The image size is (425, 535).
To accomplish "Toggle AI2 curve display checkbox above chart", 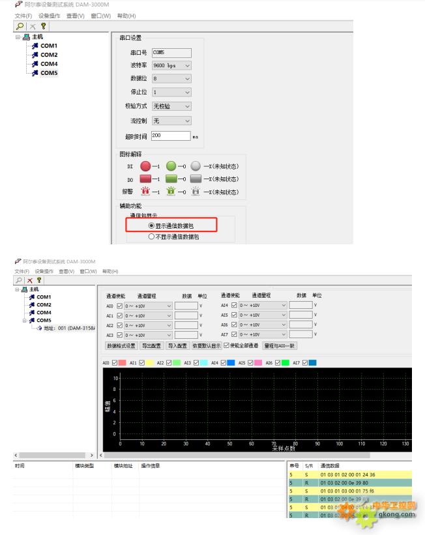I will 169,363.
